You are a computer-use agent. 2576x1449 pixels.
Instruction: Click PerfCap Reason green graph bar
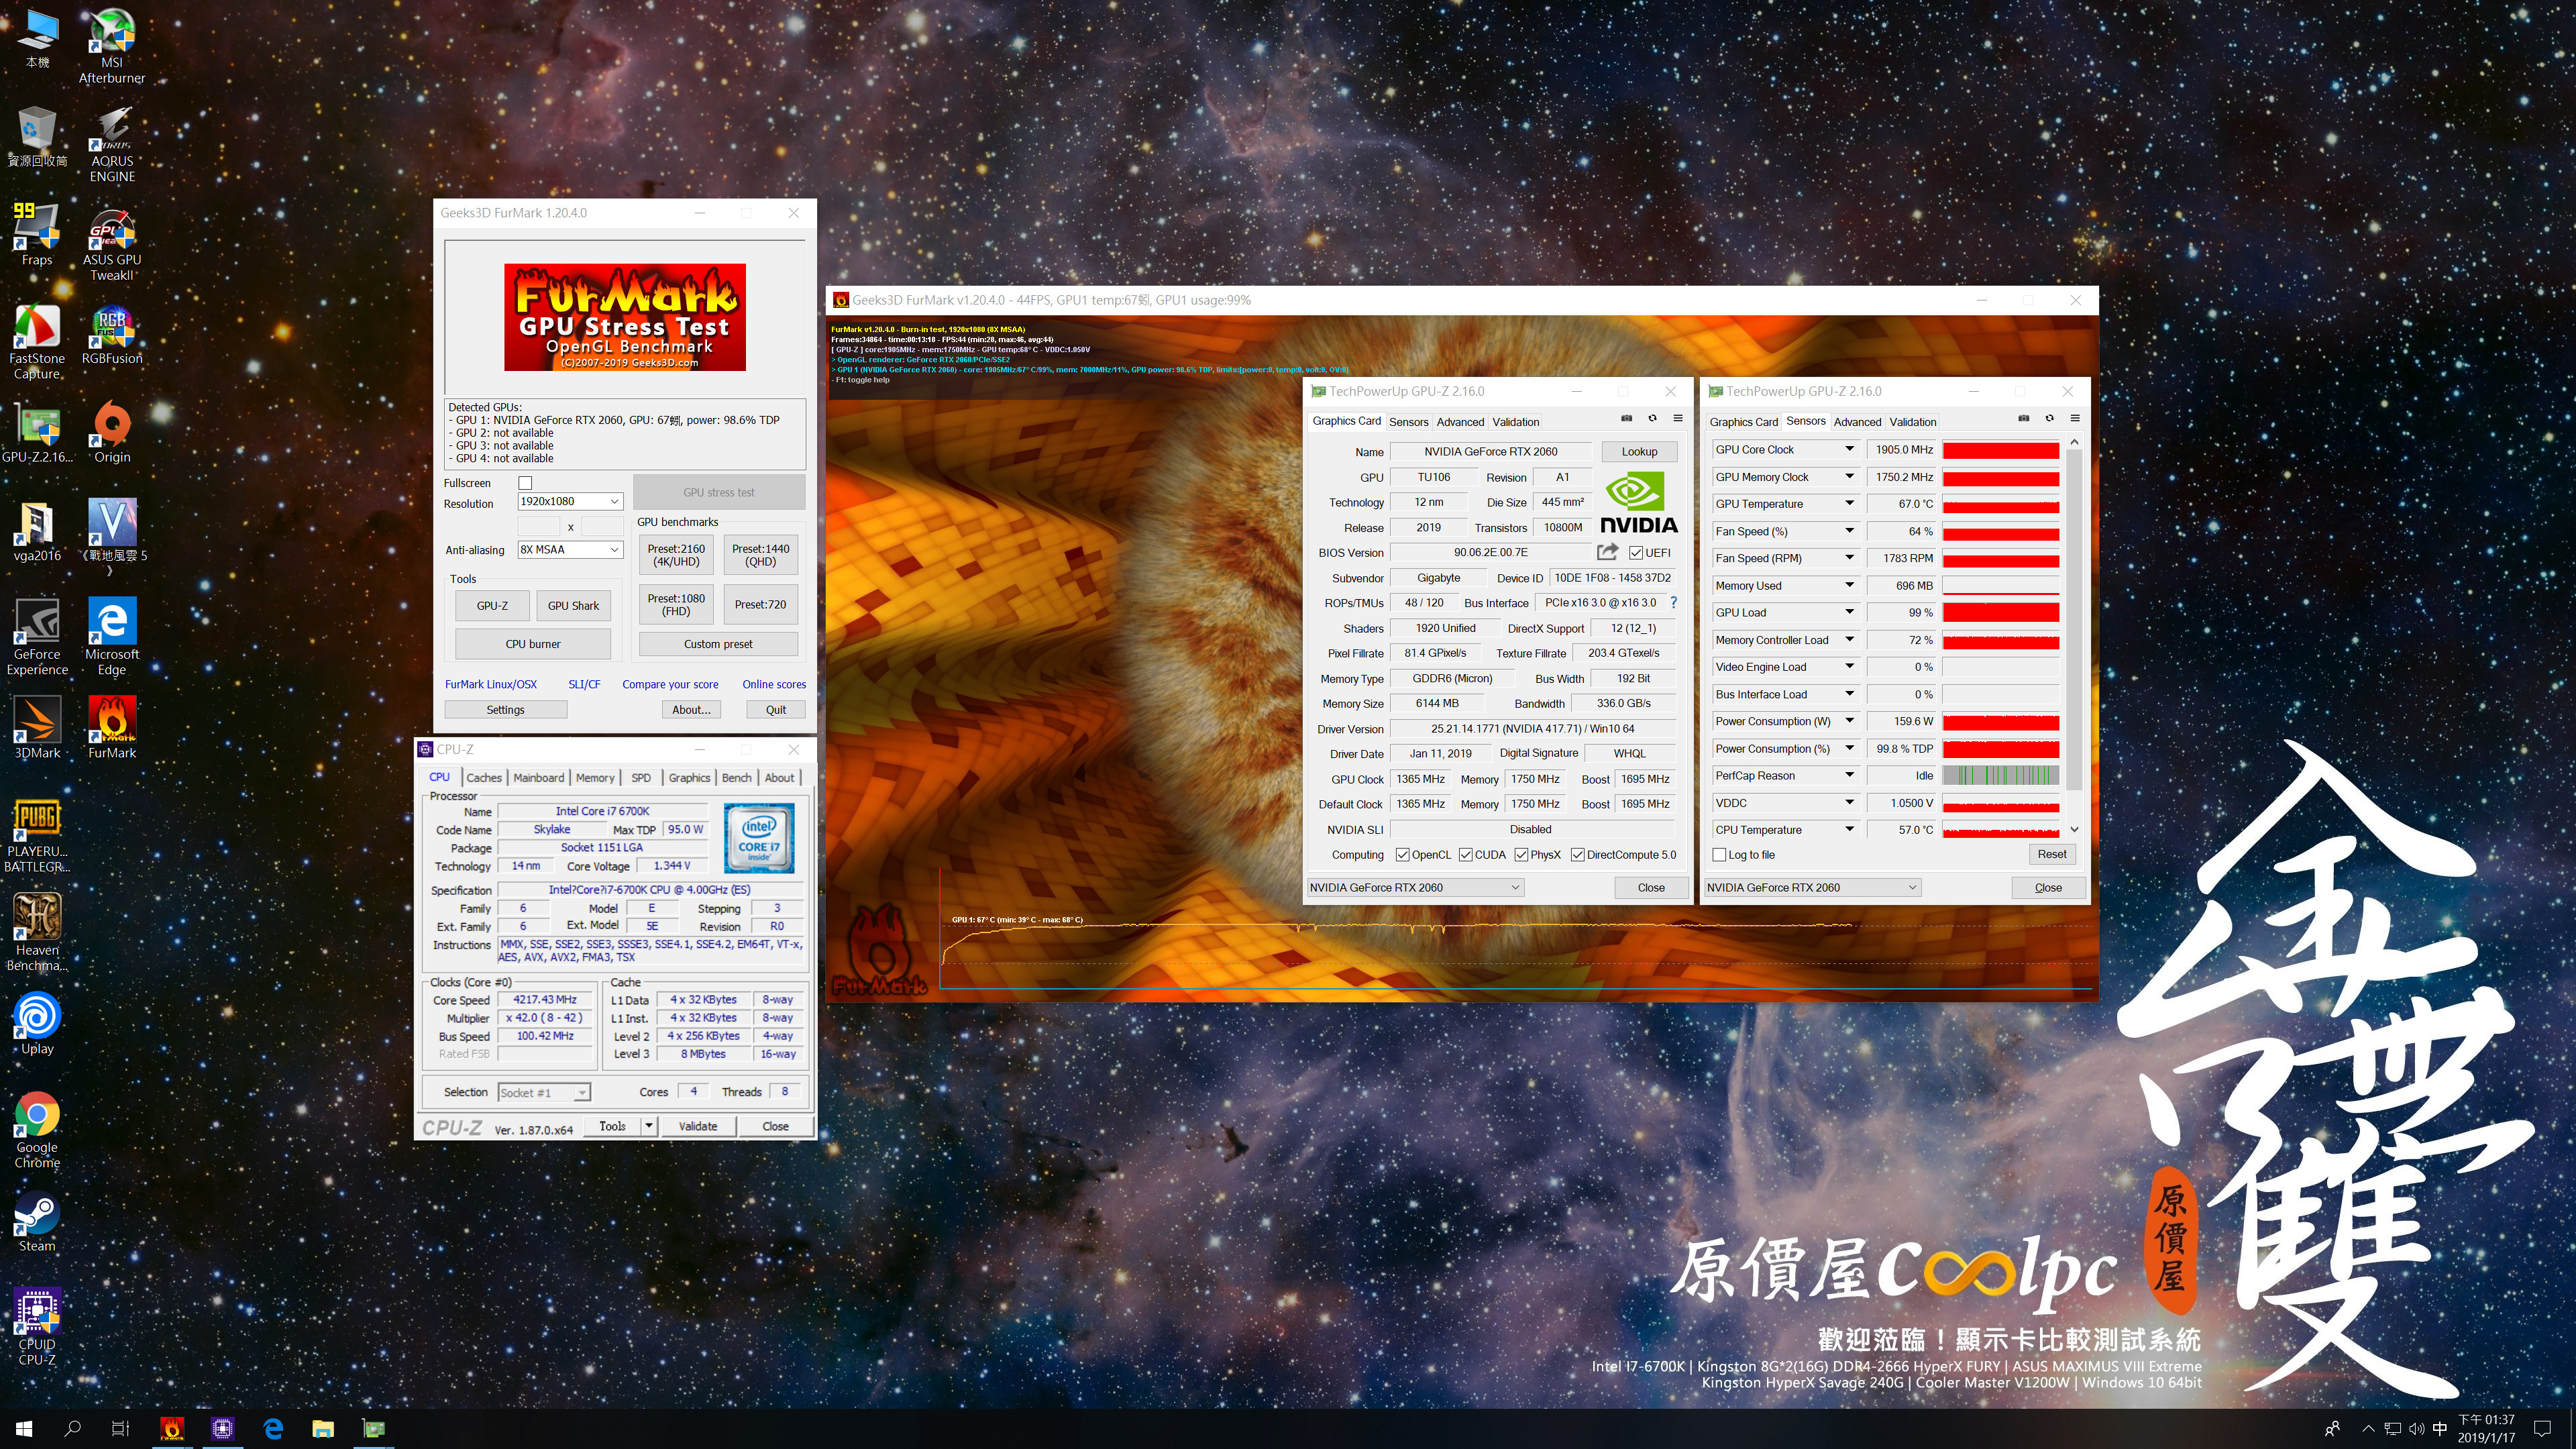point(2000,776)
